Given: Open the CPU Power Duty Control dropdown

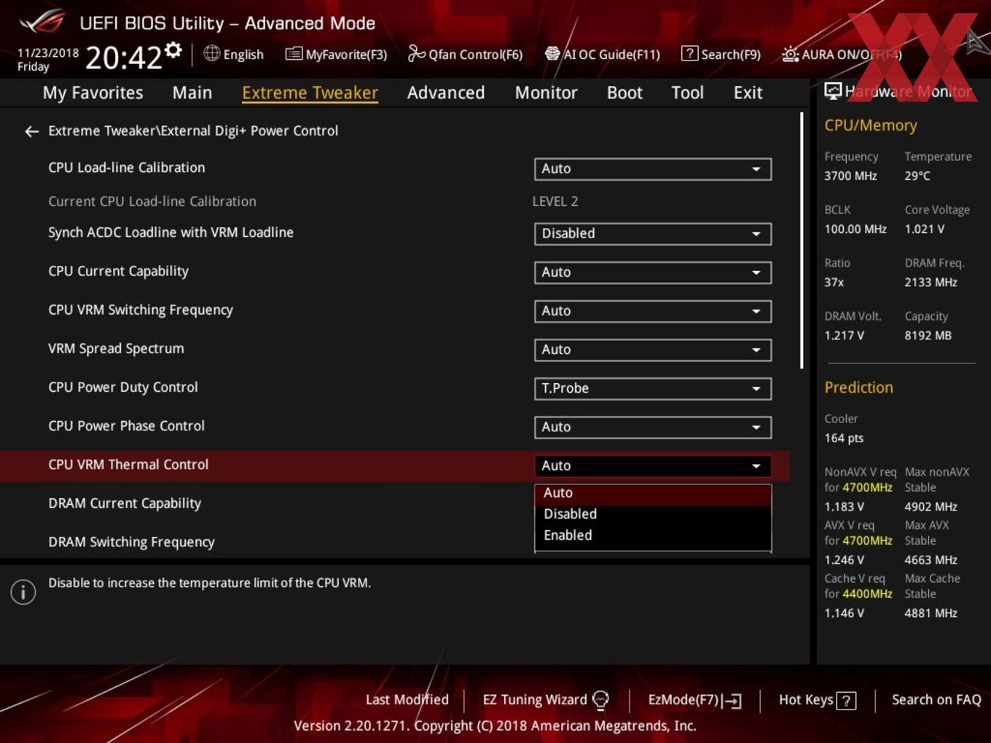Looking at the screenshot, I should [653, 388].
